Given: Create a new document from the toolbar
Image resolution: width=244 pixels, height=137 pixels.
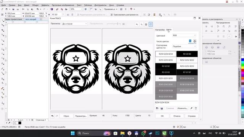Looking at the screenshot, I should pos(2,9).
